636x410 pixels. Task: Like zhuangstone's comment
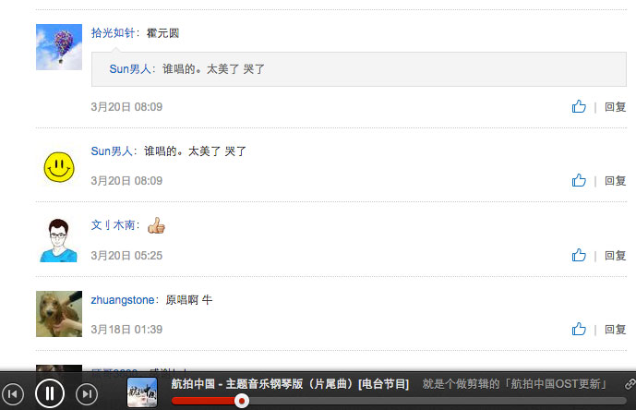579,330
